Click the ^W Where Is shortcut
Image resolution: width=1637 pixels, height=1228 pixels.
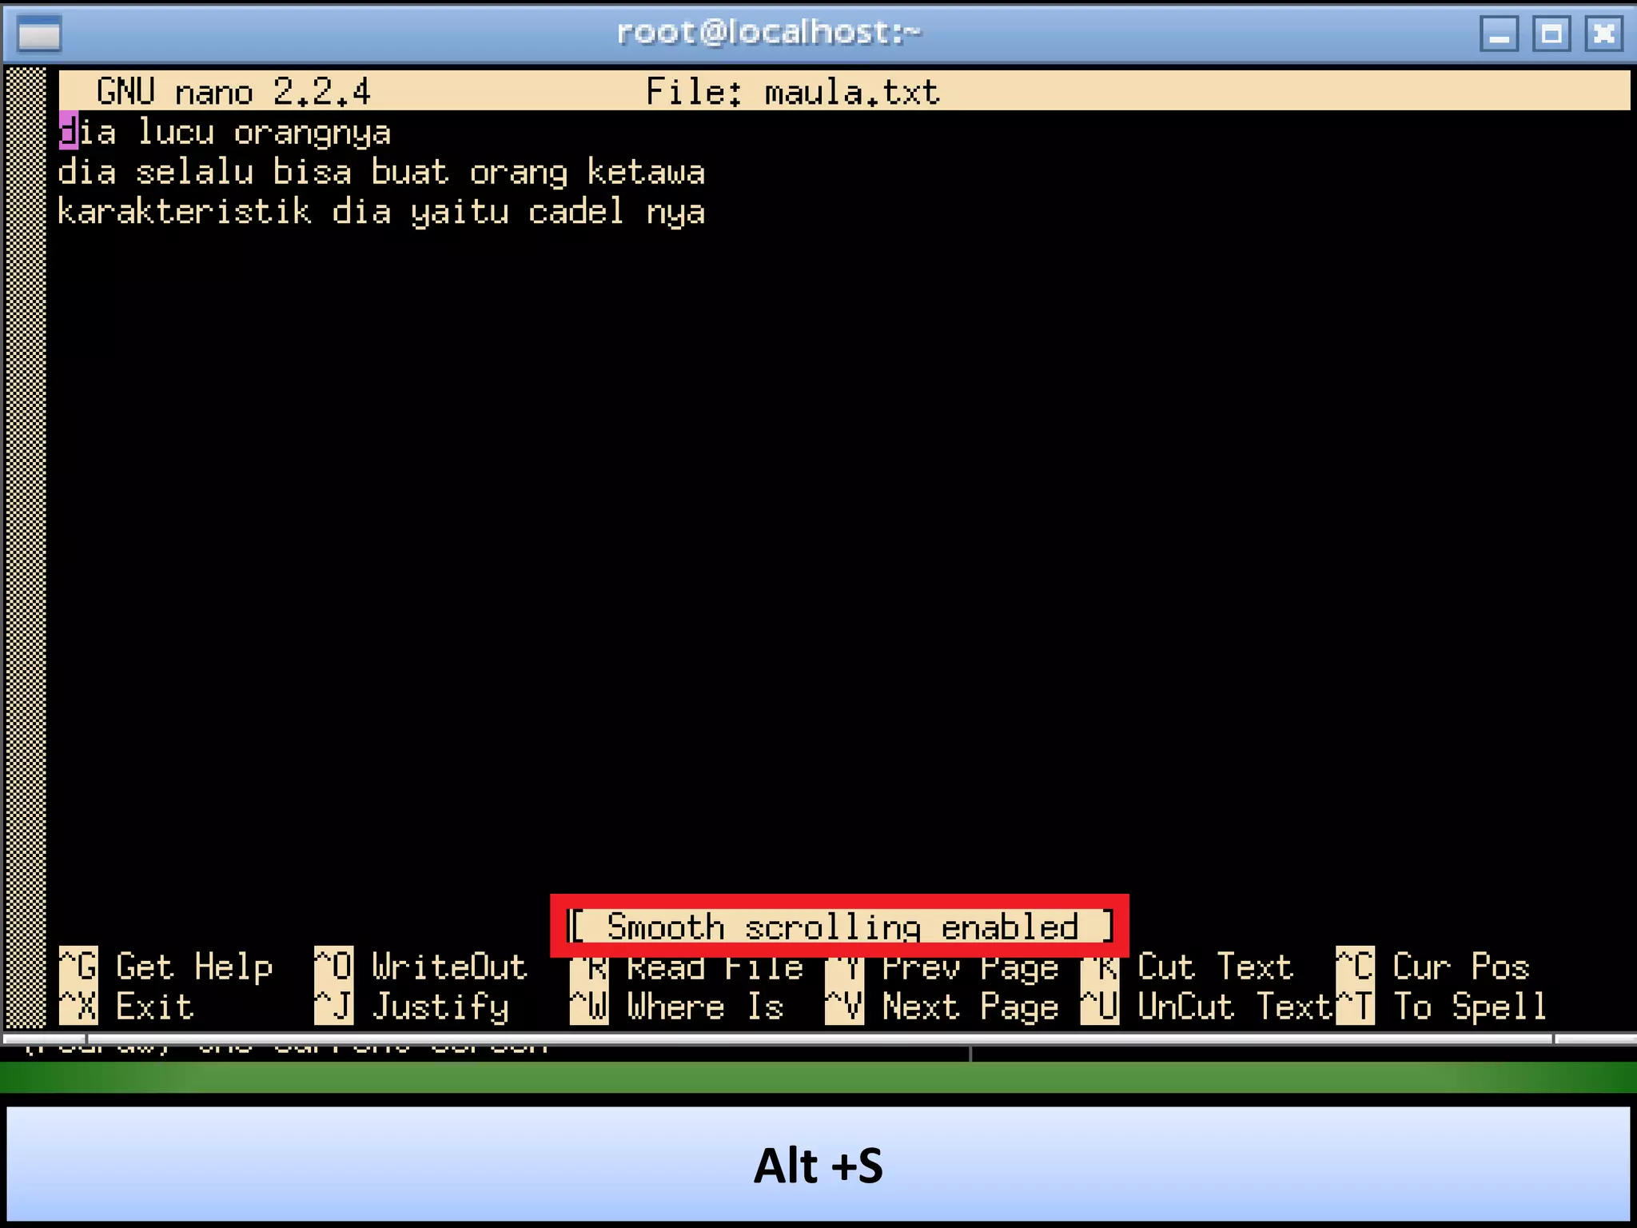tap(677, 1007)
